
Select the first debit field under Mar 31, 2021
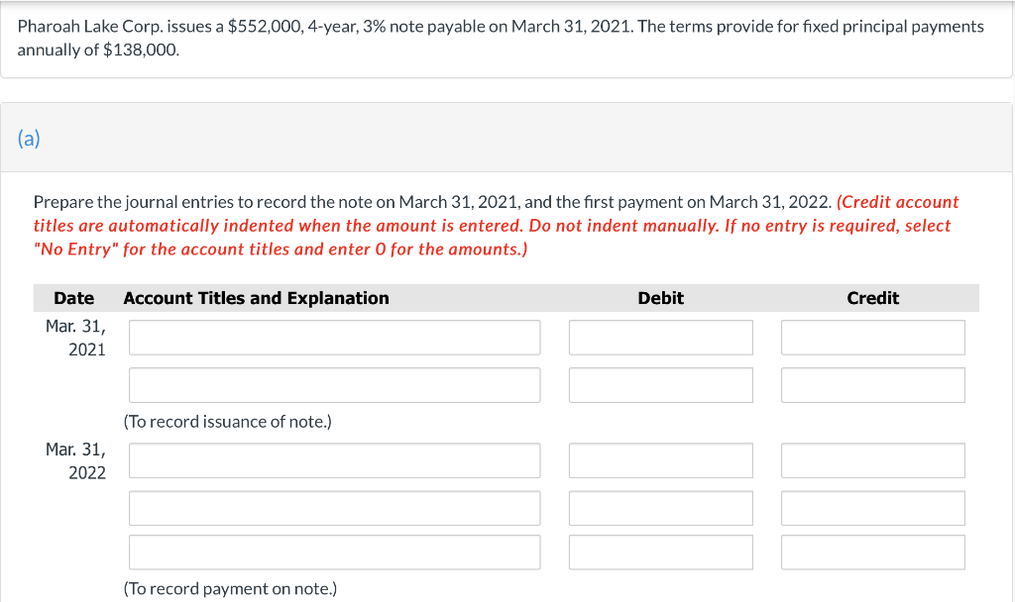click(x=660, y=337)
